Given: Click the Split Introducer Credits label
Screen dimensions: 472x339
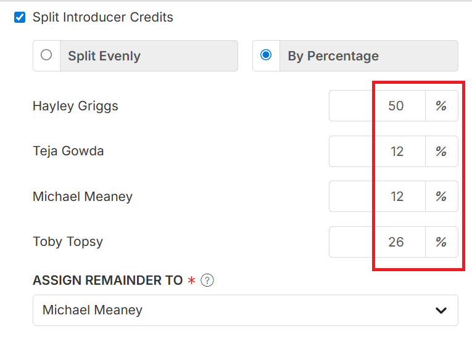Looking at the screenshot, I should (x=103, y=17).
